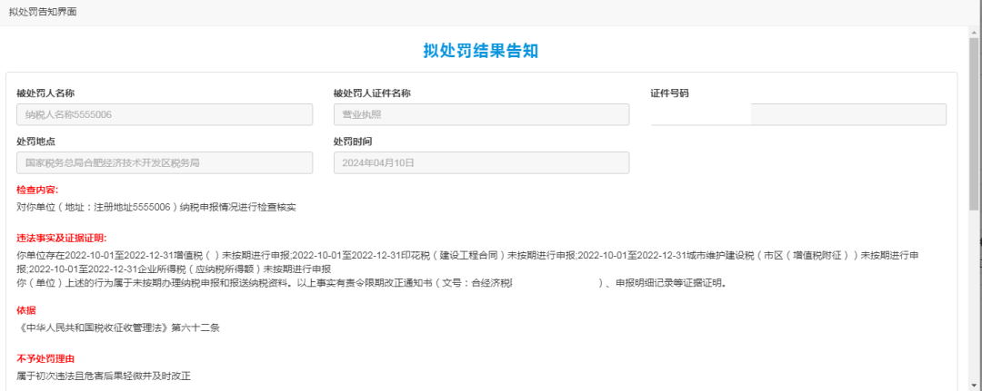Click the text 《中华人民共和国税收征收管理法》第六十二条
This screenshot has height=391, width=982.
pyautogui.click(x=117, y=327)
